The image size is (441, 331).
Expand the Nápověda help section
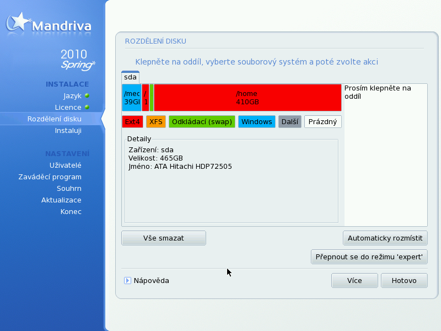(127, 280)
